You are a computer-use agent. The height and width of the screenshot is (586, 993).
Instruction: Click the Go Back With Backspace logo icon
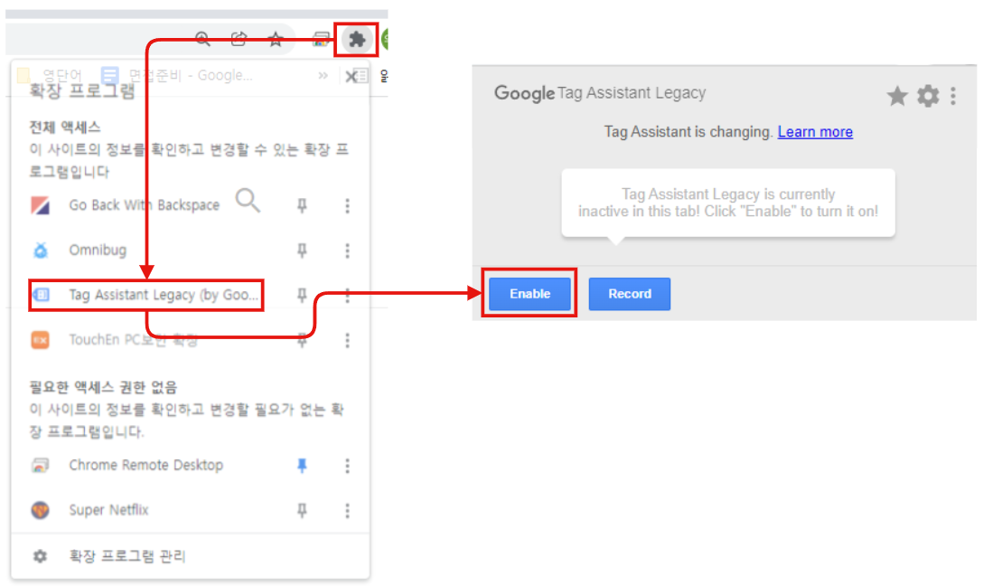click(41, 205)
